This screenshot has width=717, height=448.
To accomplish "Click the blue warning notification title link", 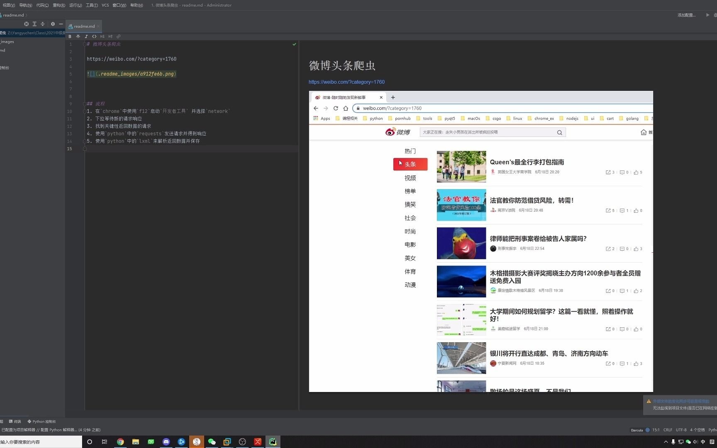I will (681, 401).
